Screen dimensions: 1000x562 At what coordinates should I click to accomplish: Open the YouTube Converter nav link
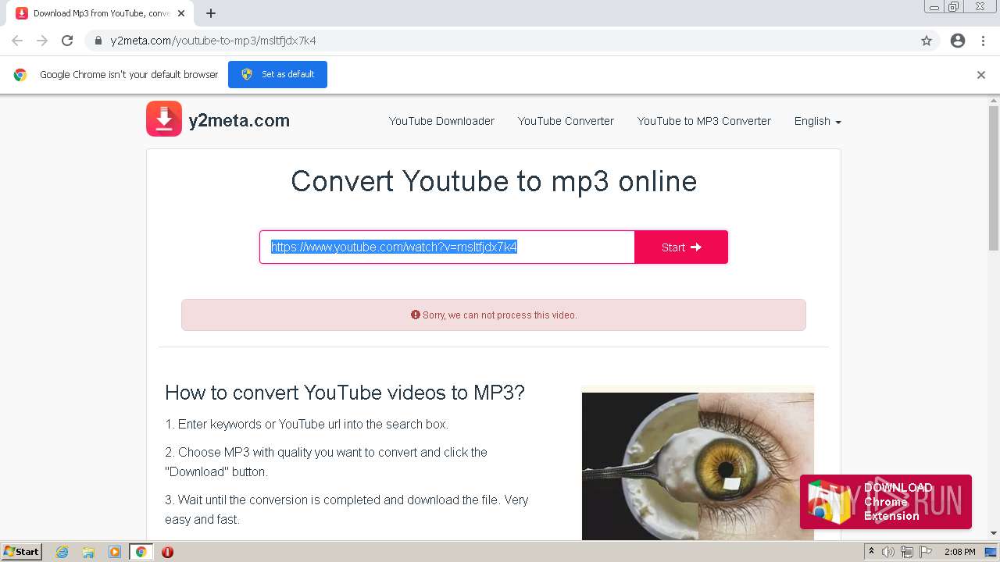(566, 121)
